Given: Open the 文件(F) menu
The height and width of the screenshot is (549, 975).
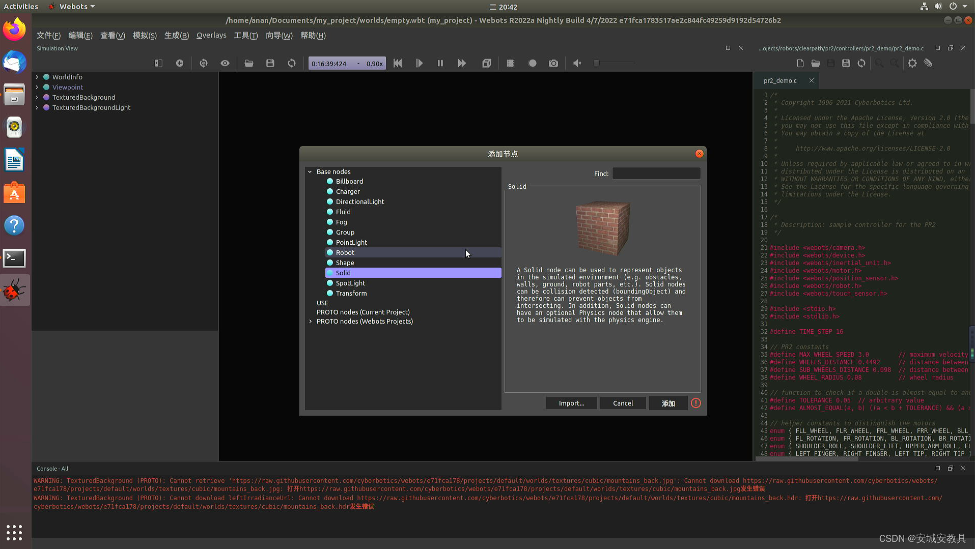Looking at the screenshot, I should [48, 35].
